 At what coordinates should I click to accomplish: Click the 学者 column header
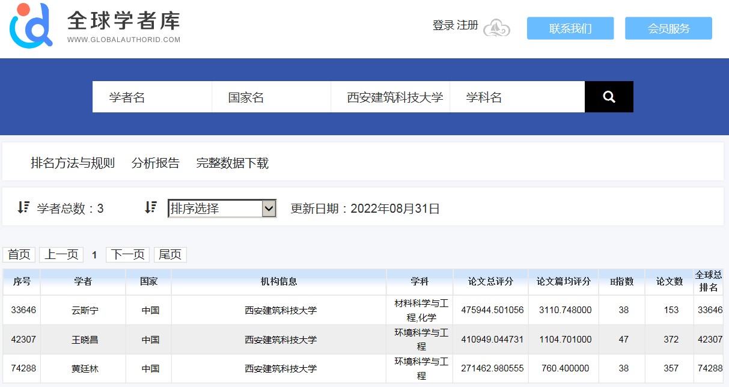(x=83, y=281)
